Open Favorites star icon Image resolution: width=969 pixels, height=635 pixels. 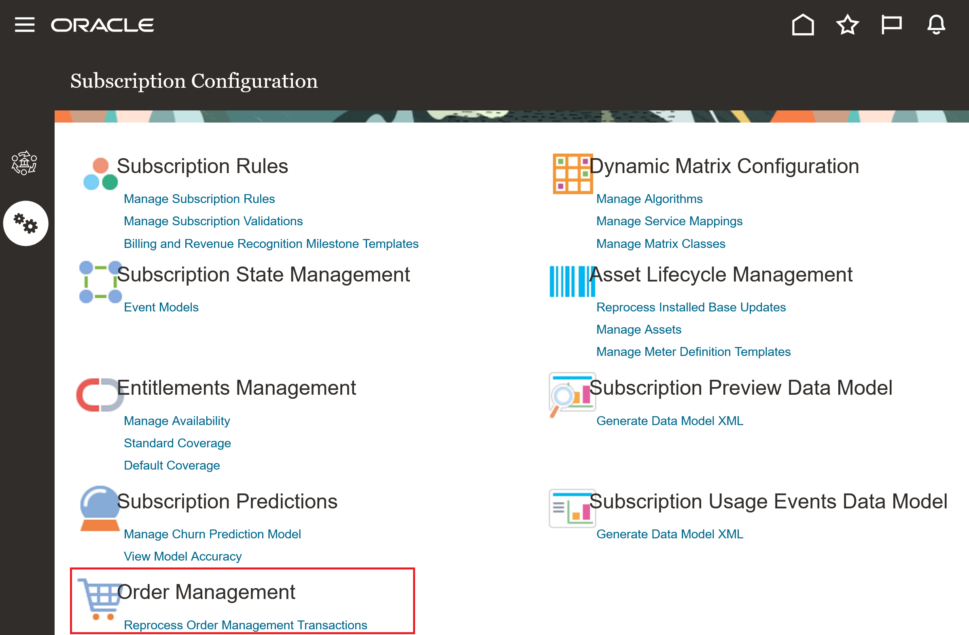tap(847, 25)
